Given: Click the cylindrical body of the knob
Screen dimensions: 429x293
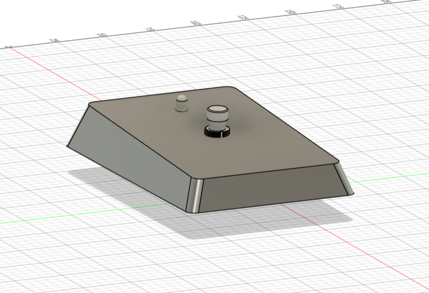Looking at the screenshot, I should (x=218, y=119).
